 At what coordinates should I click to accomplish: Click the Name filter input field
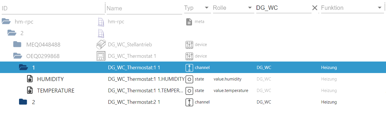point(144,8)
